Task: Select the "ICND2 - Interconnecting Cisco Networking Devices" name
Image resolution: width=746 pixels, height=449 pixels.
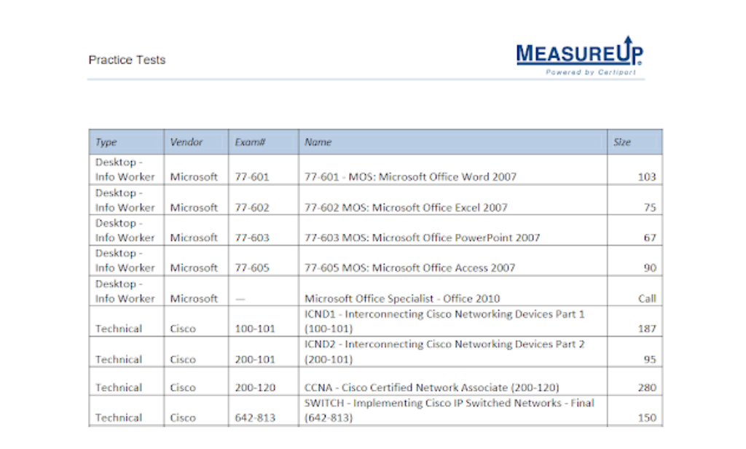Action: coord(445,352)
